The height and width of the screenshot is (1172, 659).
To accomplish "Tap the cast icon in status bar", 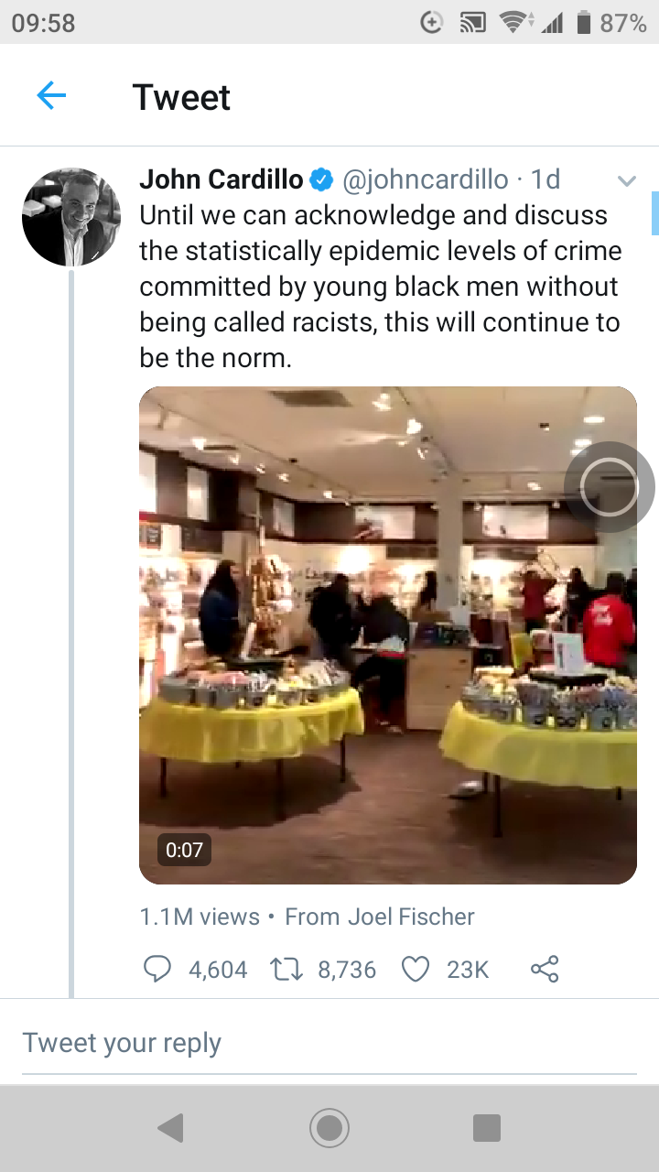I will click(472, 23).
